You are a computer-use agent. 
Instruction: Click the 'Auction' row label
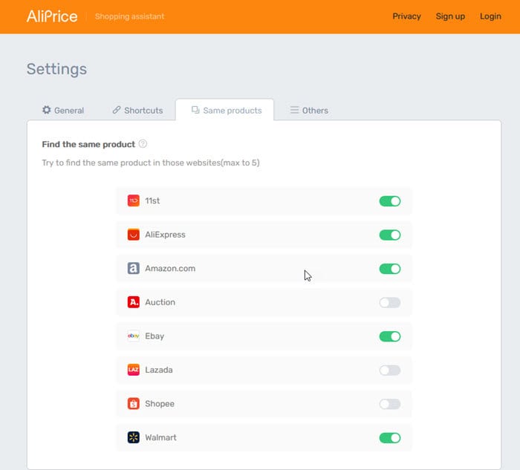[160, 302]
